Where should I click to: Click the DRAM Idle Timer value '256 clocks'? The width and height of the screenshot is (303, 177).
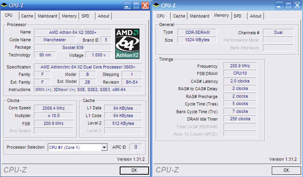point(240,119)
